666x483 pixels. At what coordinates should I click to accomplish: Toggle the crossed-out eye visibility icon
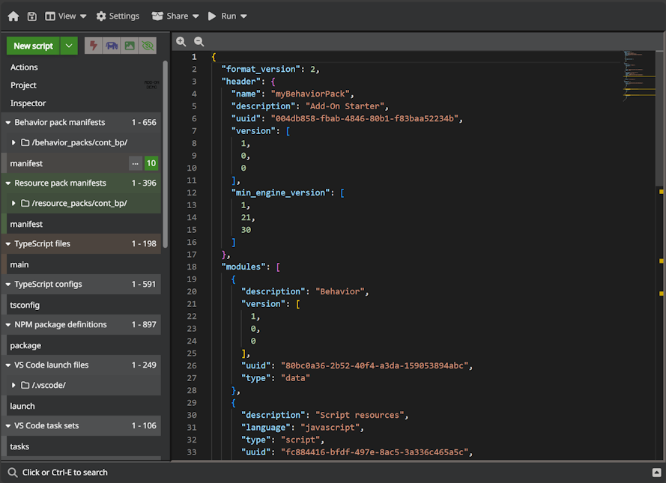[147, 46]
